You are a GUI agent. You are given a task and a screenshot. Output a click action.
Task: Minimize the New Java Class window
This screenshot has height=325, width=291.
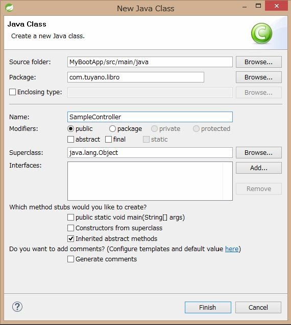[245, 7]
